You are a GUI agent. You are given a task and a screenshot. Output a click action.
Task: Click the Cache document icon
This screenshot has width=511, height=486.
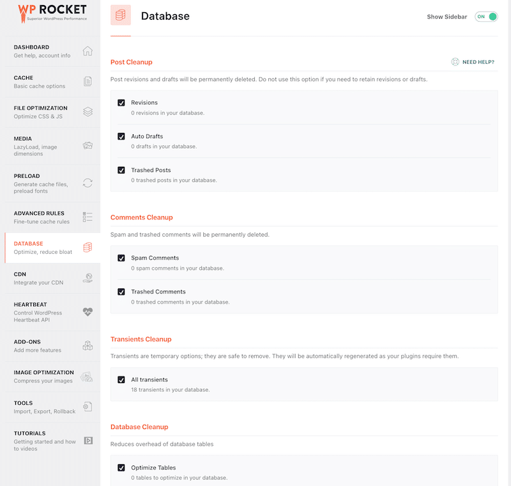click(x=88, y=81)
